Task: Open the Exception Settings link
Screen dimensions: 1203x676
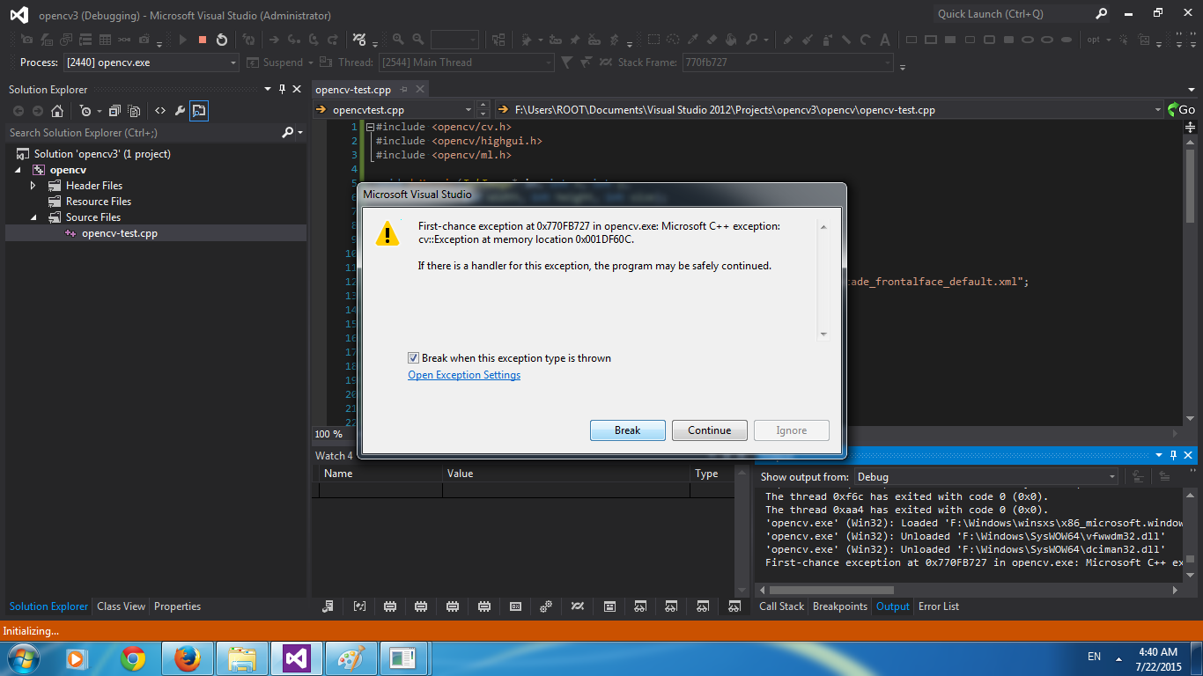Action: 464,375
